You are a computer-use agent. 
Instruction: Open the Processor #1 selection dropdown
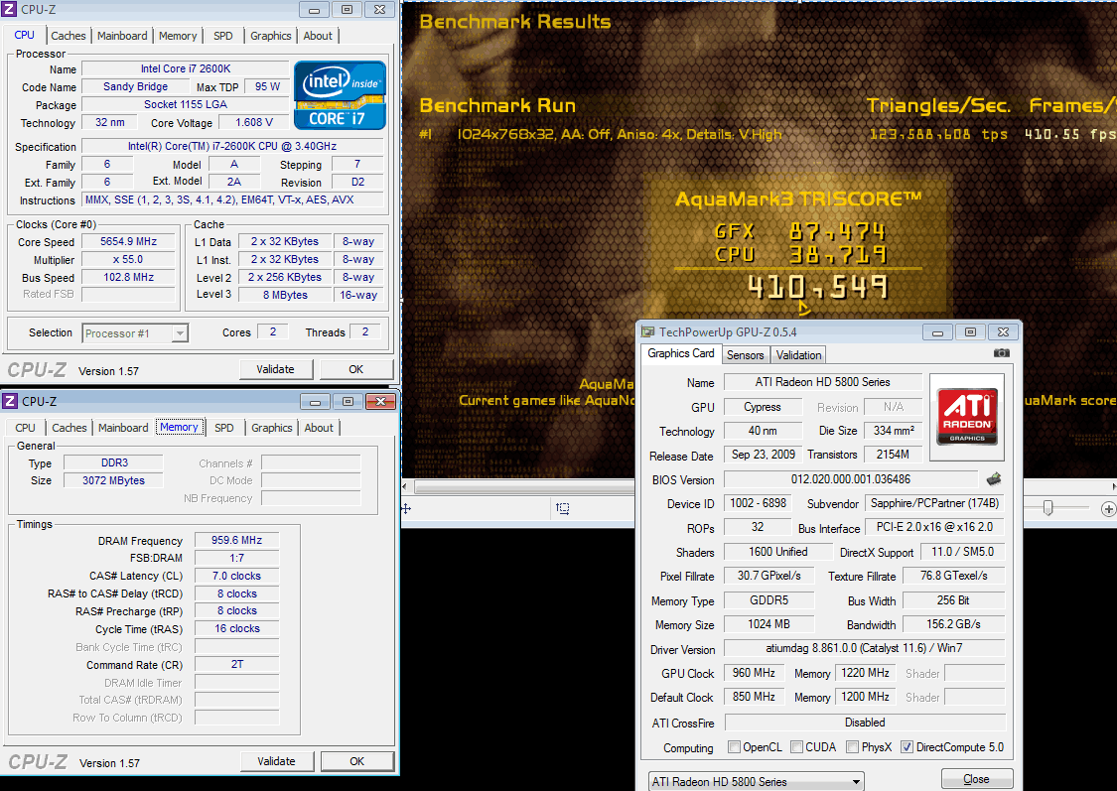135,333
